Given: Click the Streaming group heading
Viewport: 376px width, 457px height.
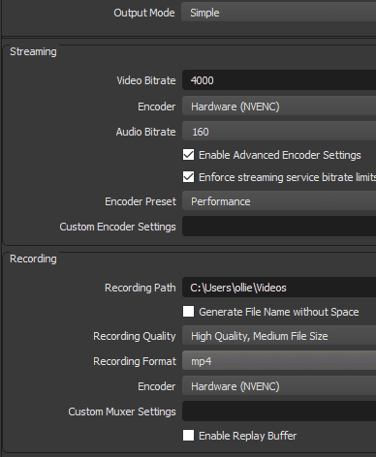Looking at the screenshot, I should pyautogui.click(x=33, y=51).
